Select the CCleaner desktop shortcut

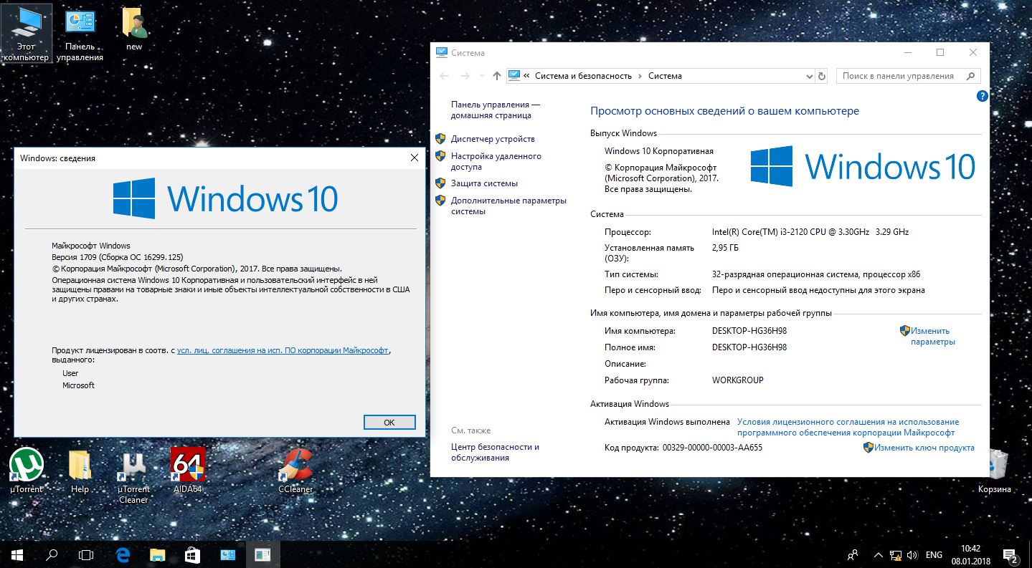point(295,471)
